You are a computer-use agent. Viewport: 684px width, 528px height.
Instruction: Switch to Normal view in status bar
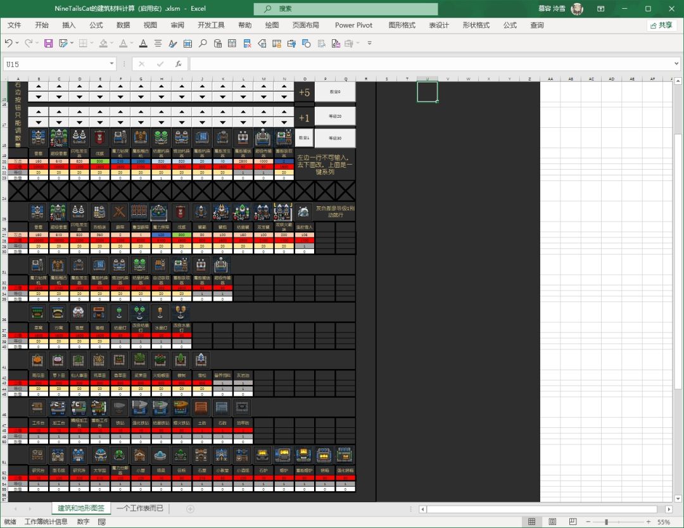532,522
